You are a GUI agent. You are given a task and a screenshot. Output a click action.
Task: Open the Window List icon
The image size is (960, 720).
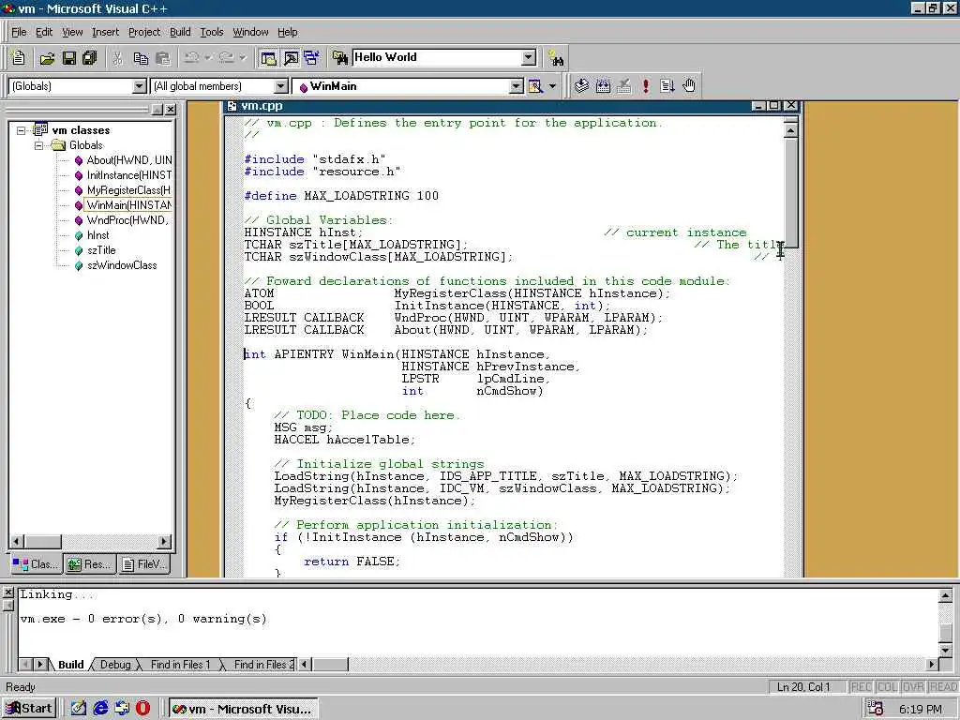point(311,58)
